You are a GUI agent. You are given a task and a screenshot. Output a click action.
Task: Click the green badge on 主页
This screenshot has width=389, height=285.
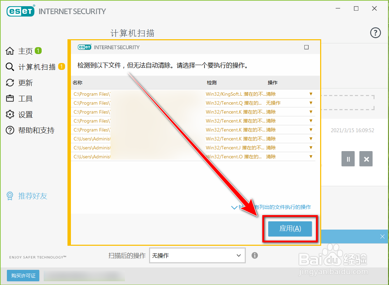[x=38, y=51]
